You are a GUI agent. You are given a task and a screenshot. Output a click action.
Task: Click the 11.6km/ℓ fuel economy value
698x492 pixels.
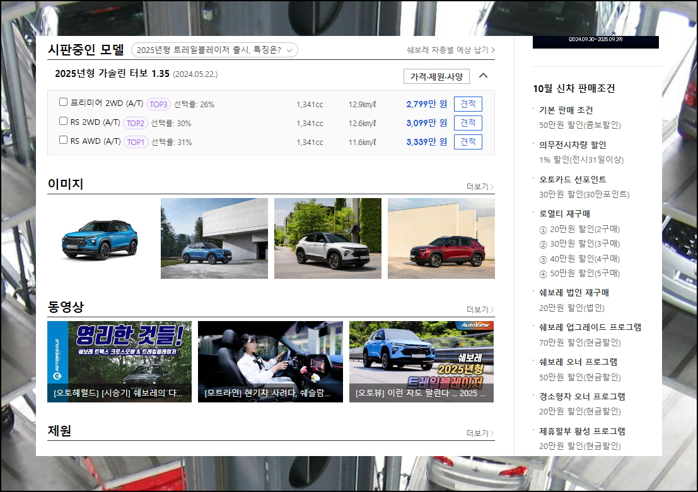(362, 143)
